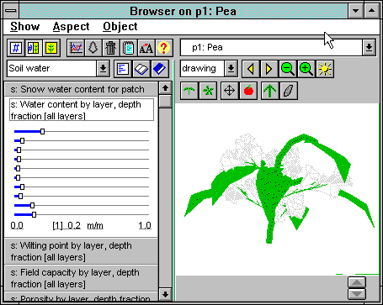Click the green zoom out magnifier
This screenshot has width=383, height=305.
pyautogui.click(x=288, y=69)
